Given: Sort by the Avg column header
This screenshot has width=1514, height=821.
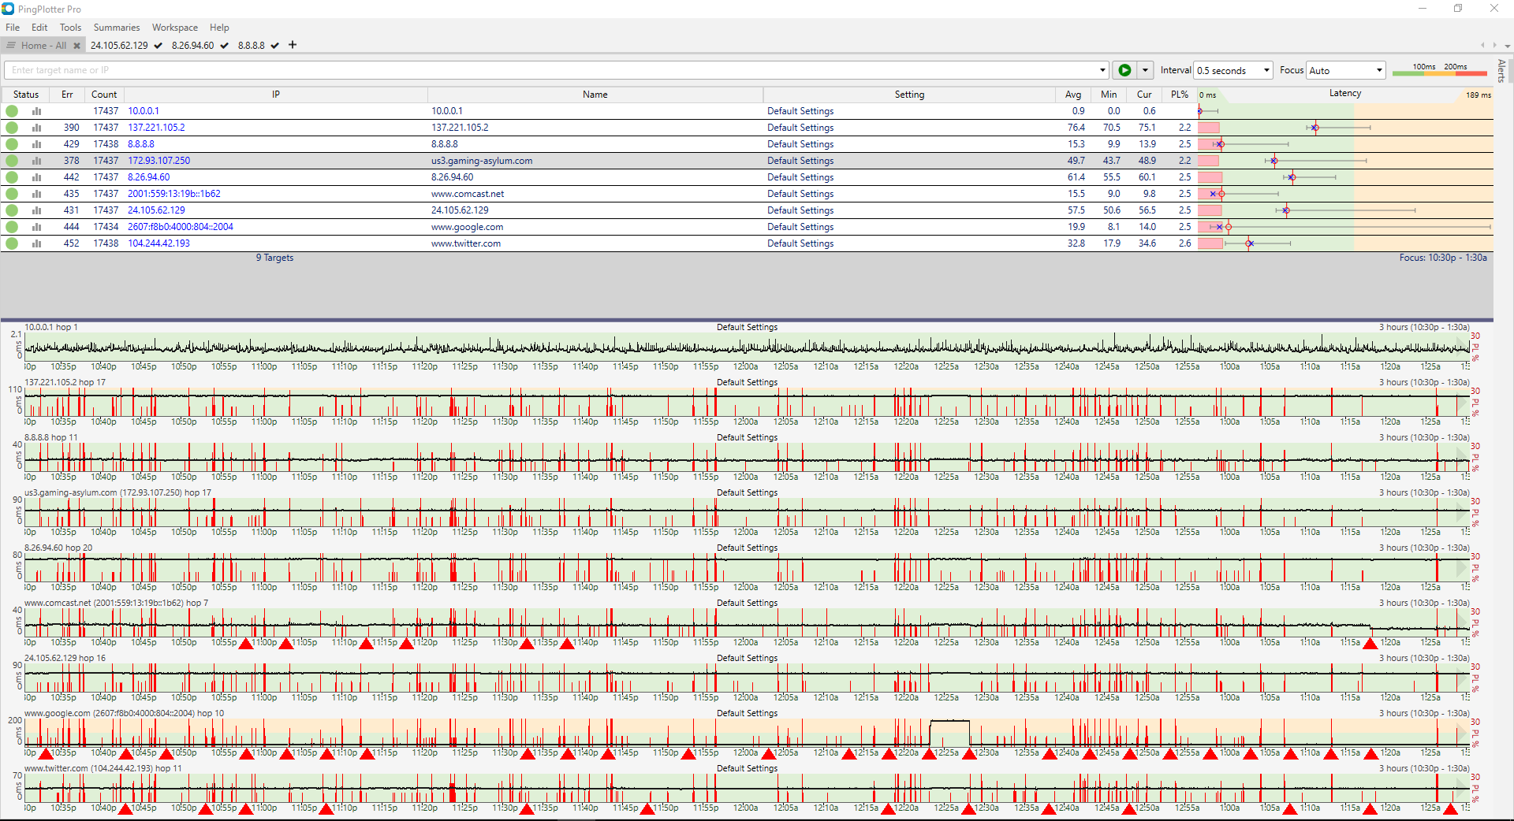Looking at the screenshot, I should [1073, 95].
